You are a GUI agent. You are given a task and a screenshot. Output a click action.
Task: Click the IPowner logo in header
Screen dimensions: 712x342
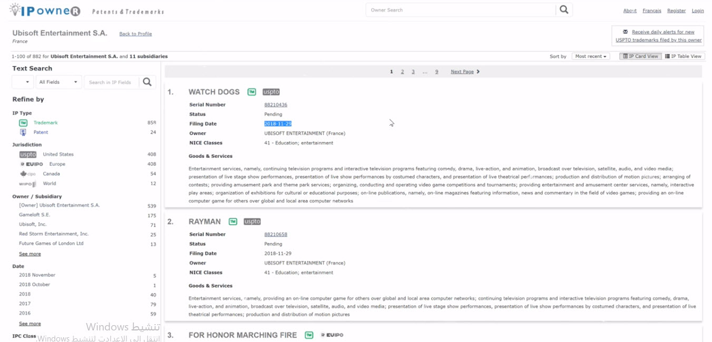[x=45, y=11]
